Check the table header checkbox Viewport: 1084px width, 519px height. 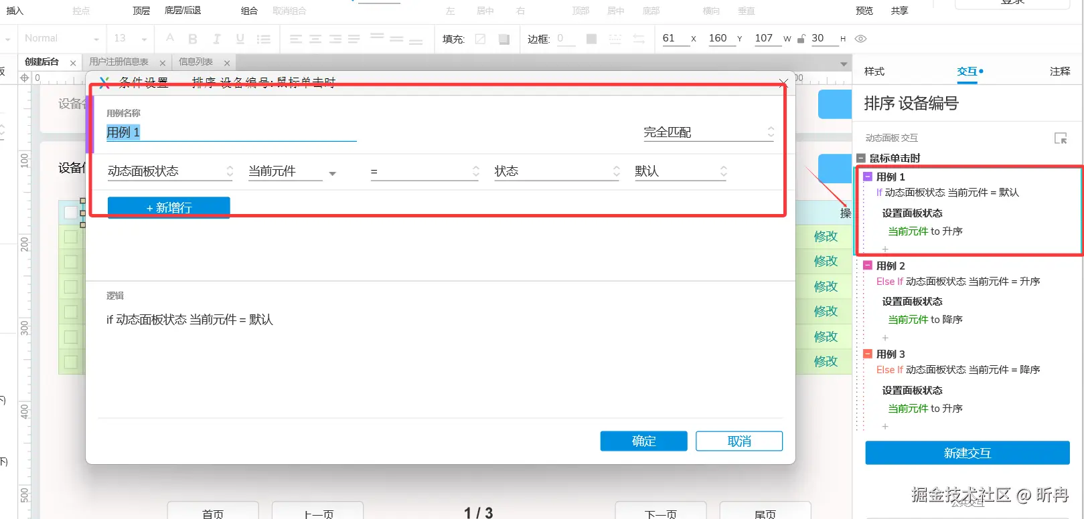[71, 213]
